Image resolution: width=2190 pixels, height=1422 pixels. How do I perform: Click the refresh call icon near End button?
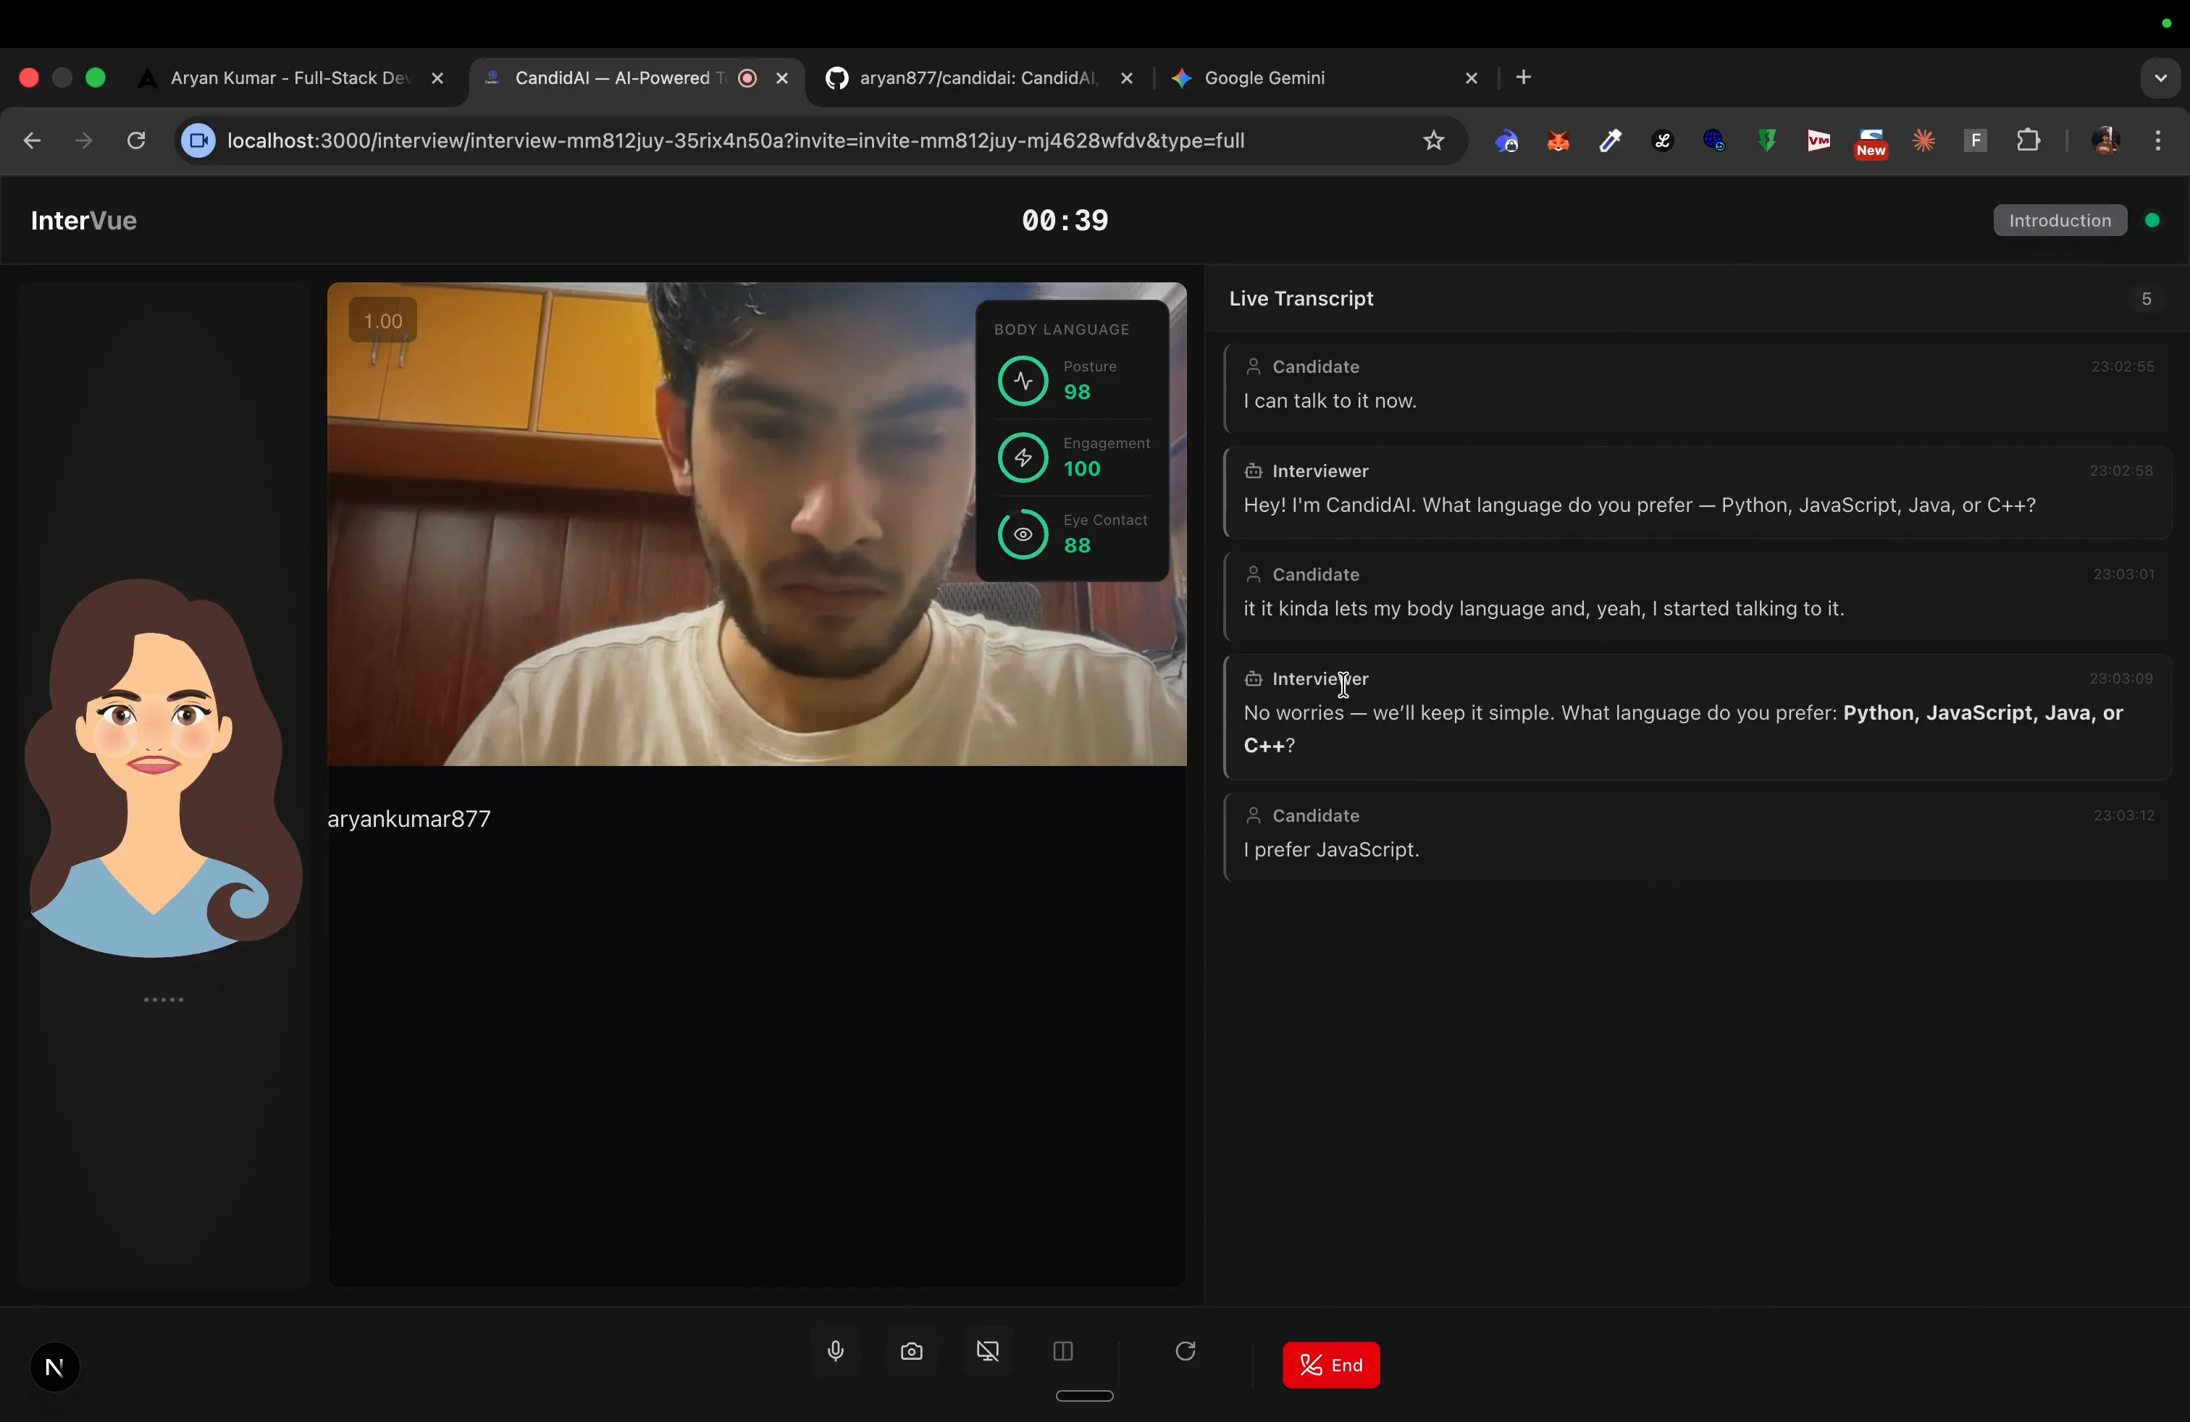pyautogui.click(x=1186, y=1351)
